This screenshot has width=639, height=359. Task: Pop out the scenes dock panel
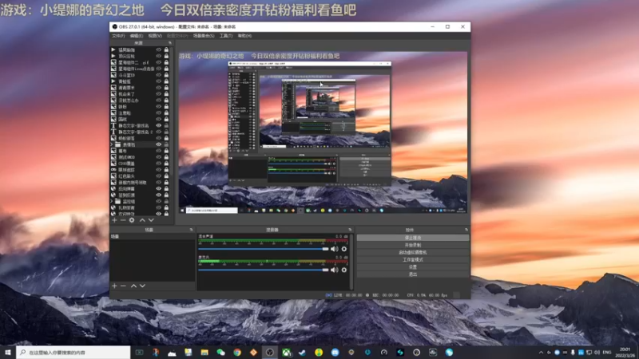coord(191,230)
